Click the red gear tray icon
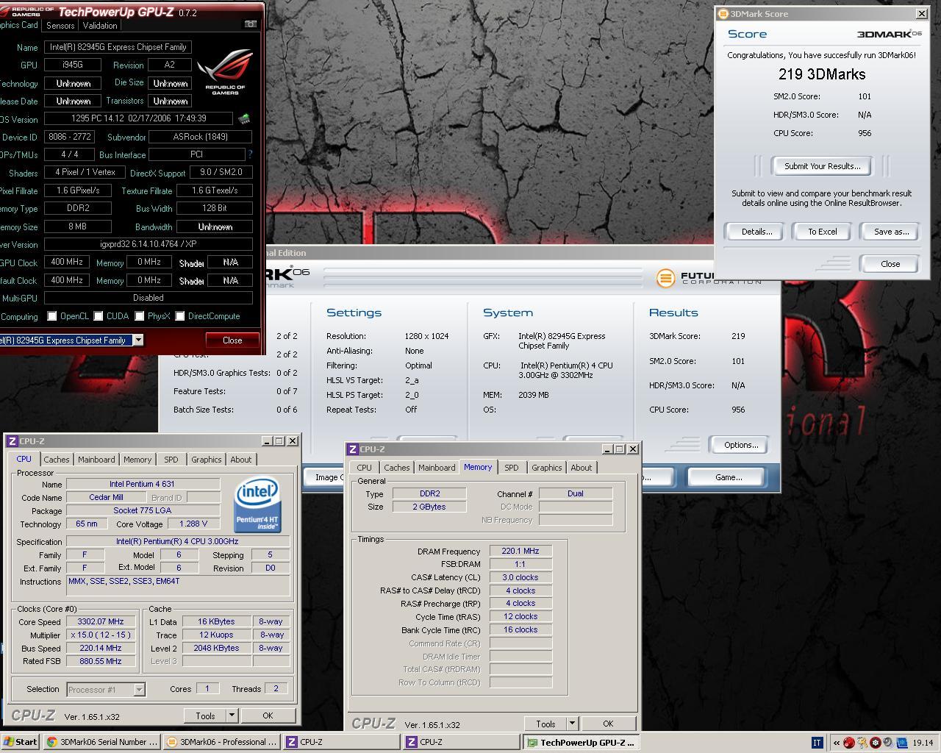 click(876, 743)
